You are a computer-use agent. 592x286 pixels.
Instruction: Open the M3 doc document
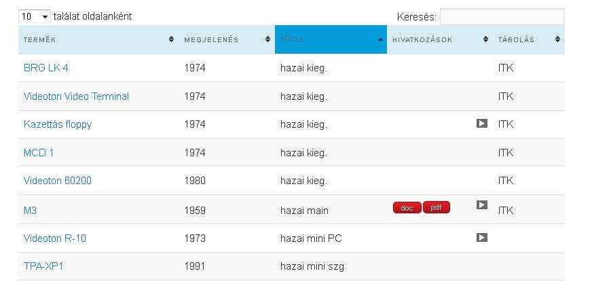pos(407,208)
